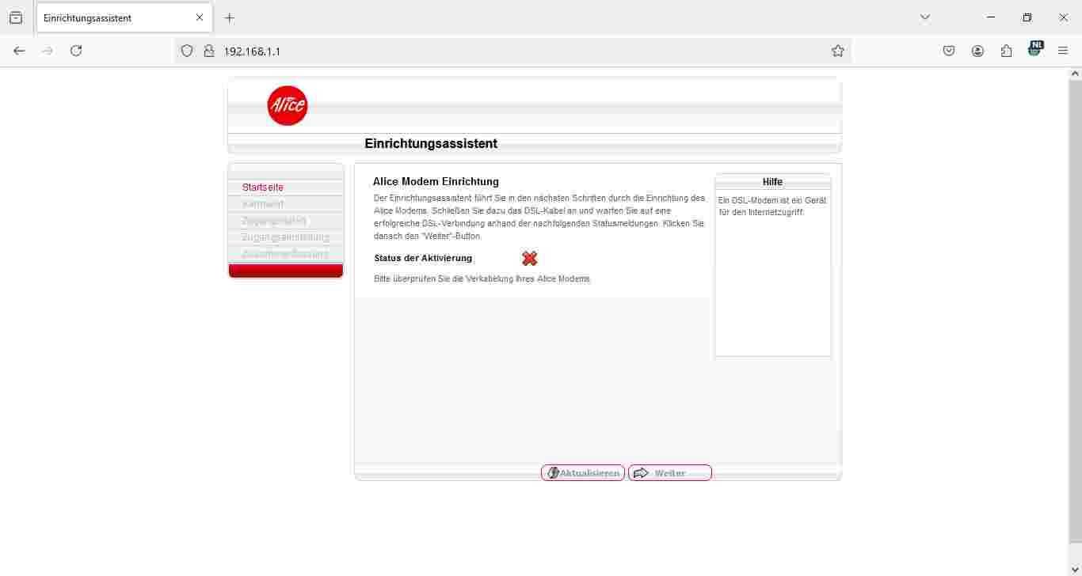Close the Einrichtungsassistent tab
This screenshot has width=1082, height=576.
[x=200, y=17]
